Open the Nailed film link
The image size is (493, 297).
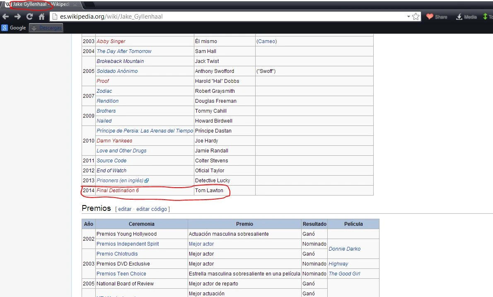click(x=104, y=121)
